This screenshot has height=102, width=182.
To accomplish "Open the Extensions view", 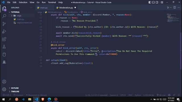I will coord(4,39).
